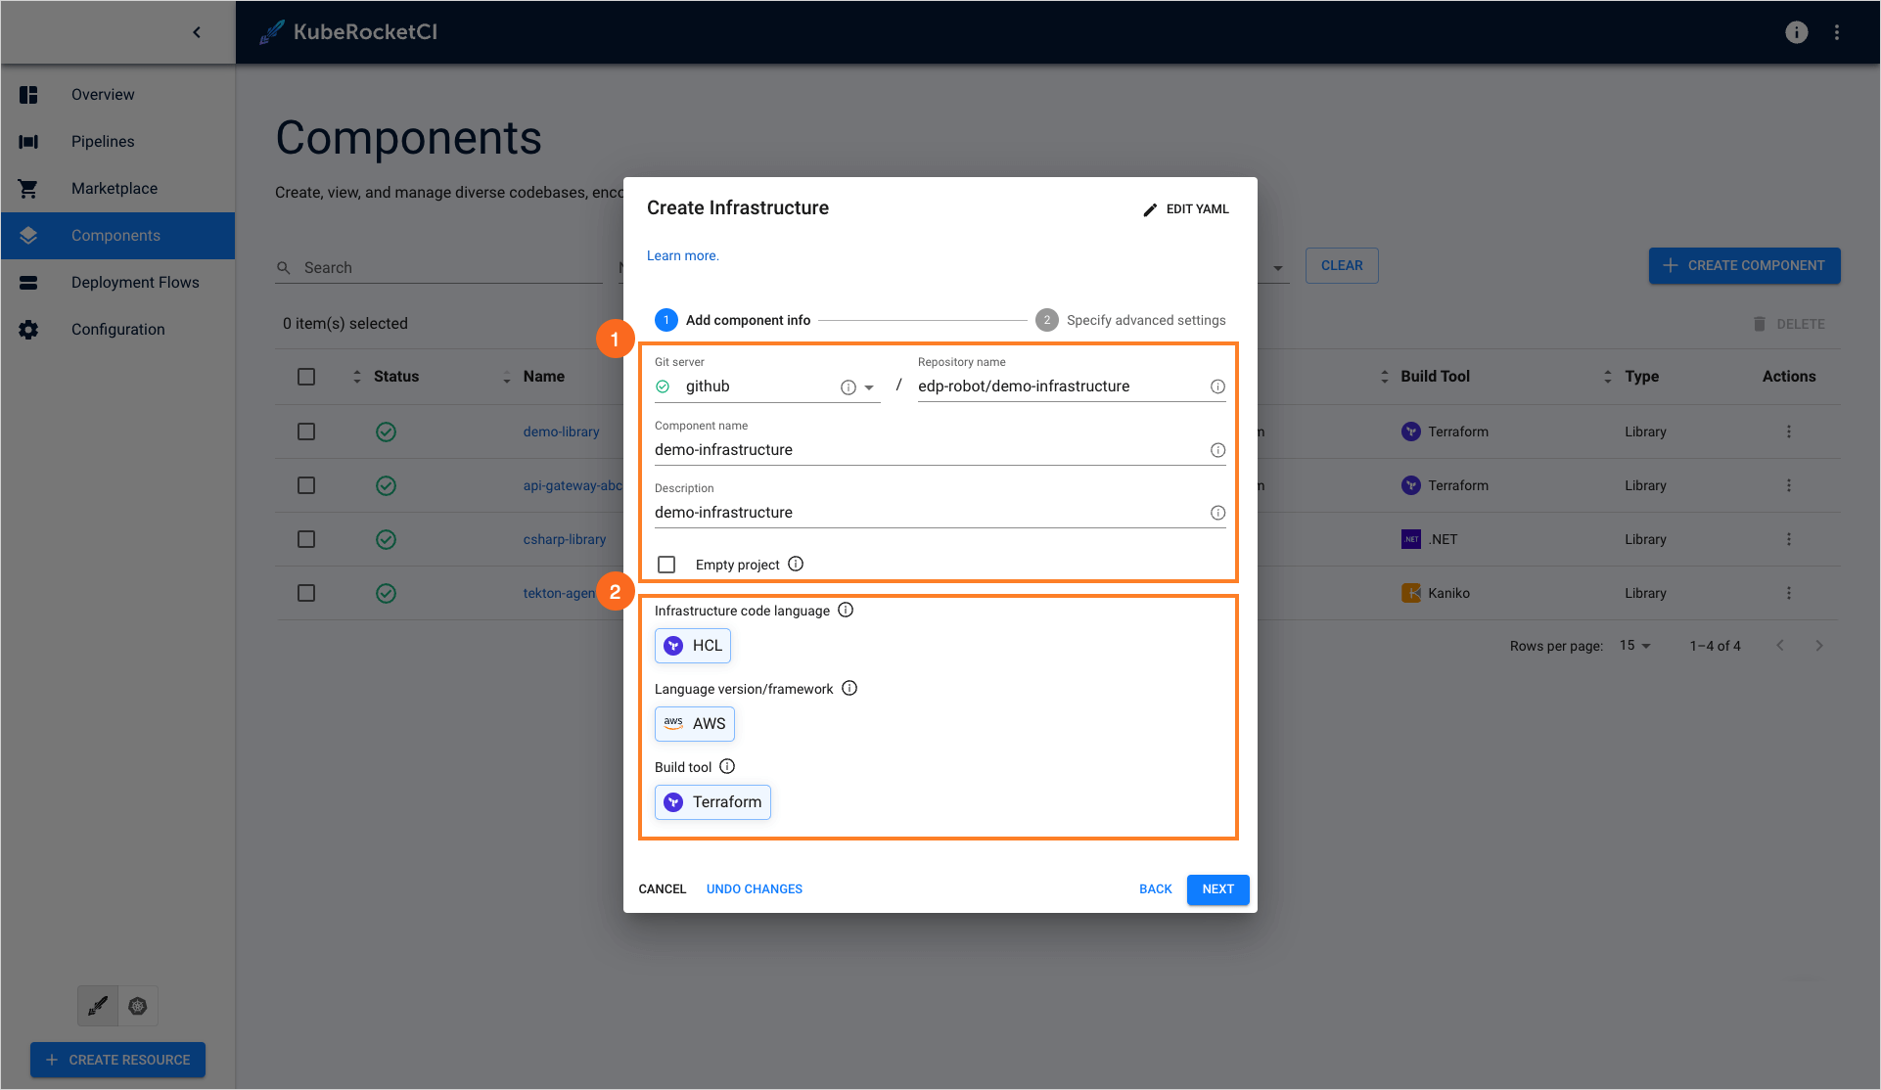This screenshot has width=1881, height=1090.
Task: Tick the select-all checkbox in the table header
Action: (306, 377)
